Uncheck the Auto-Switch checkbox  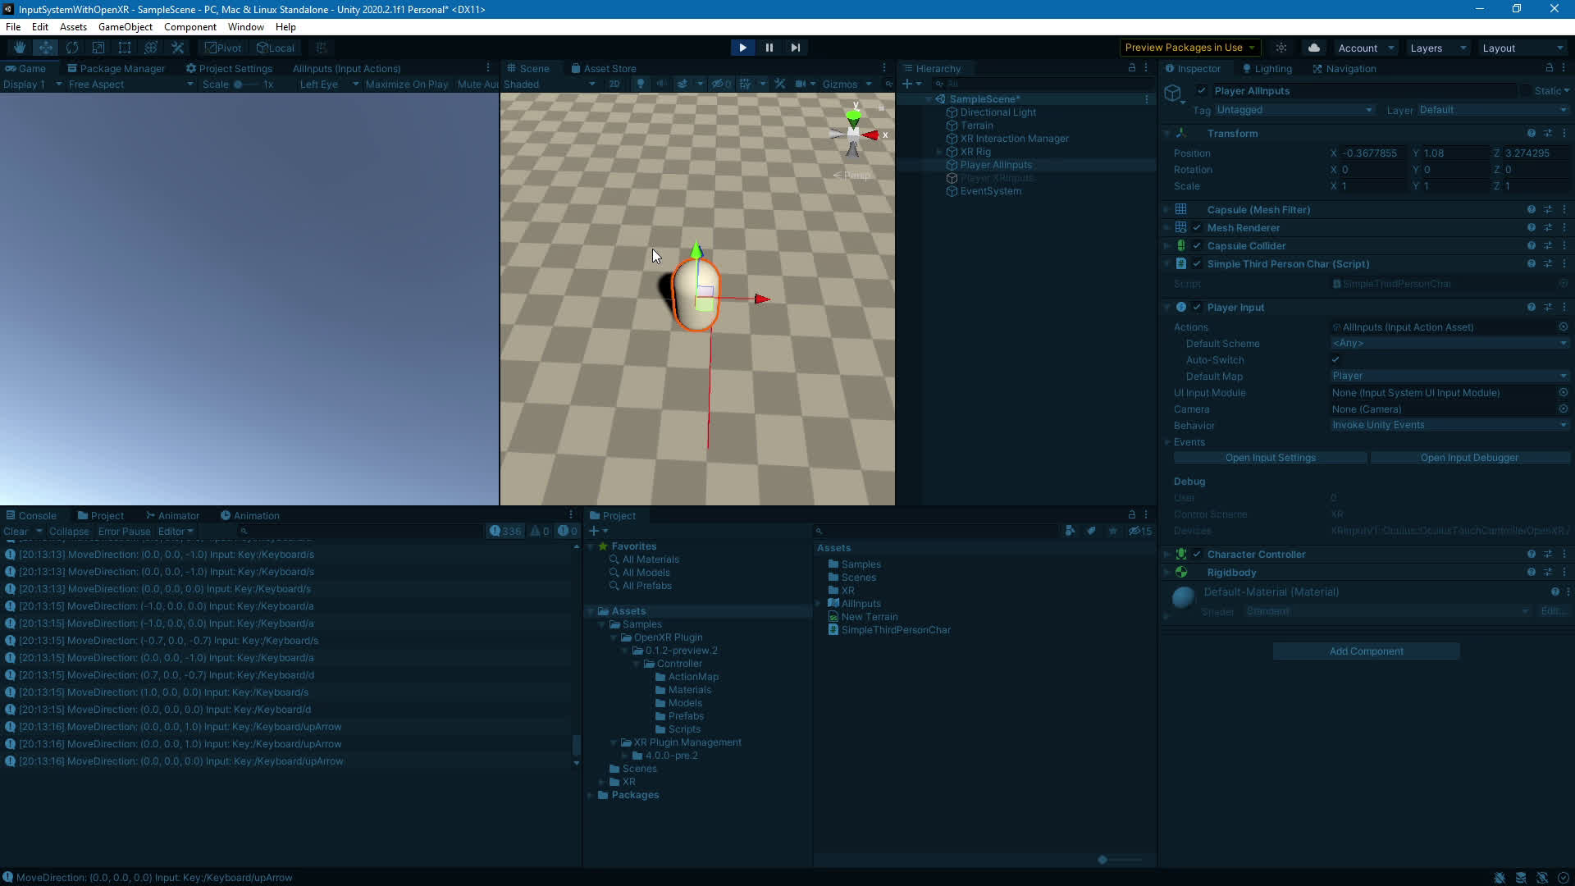pyautogui.click(x=1335, y=359)
